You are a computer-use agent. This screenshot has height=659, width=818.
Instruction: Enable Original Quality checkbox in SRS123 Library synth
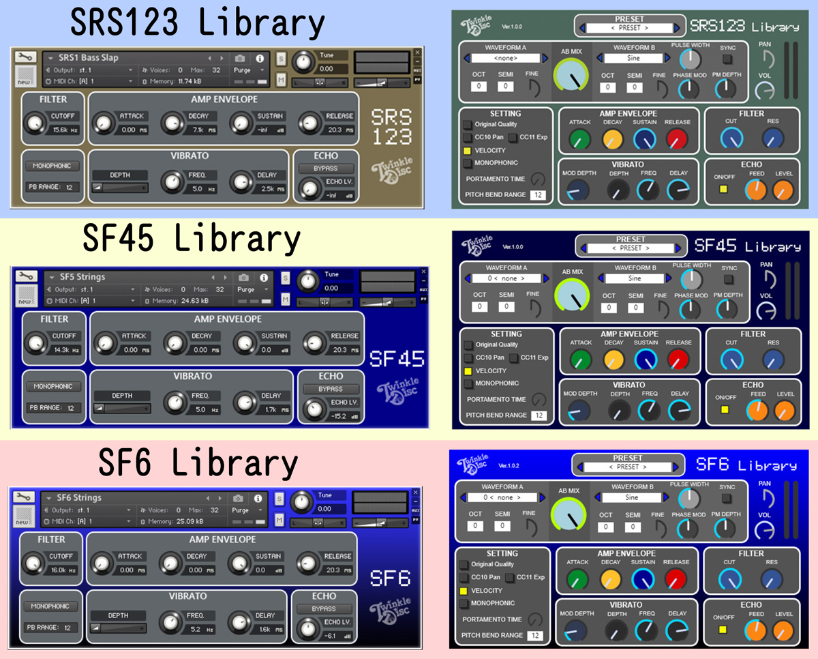tap(468, 125)
